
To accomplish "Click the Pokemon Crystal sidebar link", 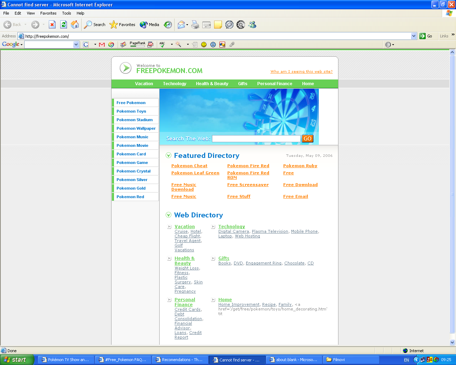I will pos(134,171).
